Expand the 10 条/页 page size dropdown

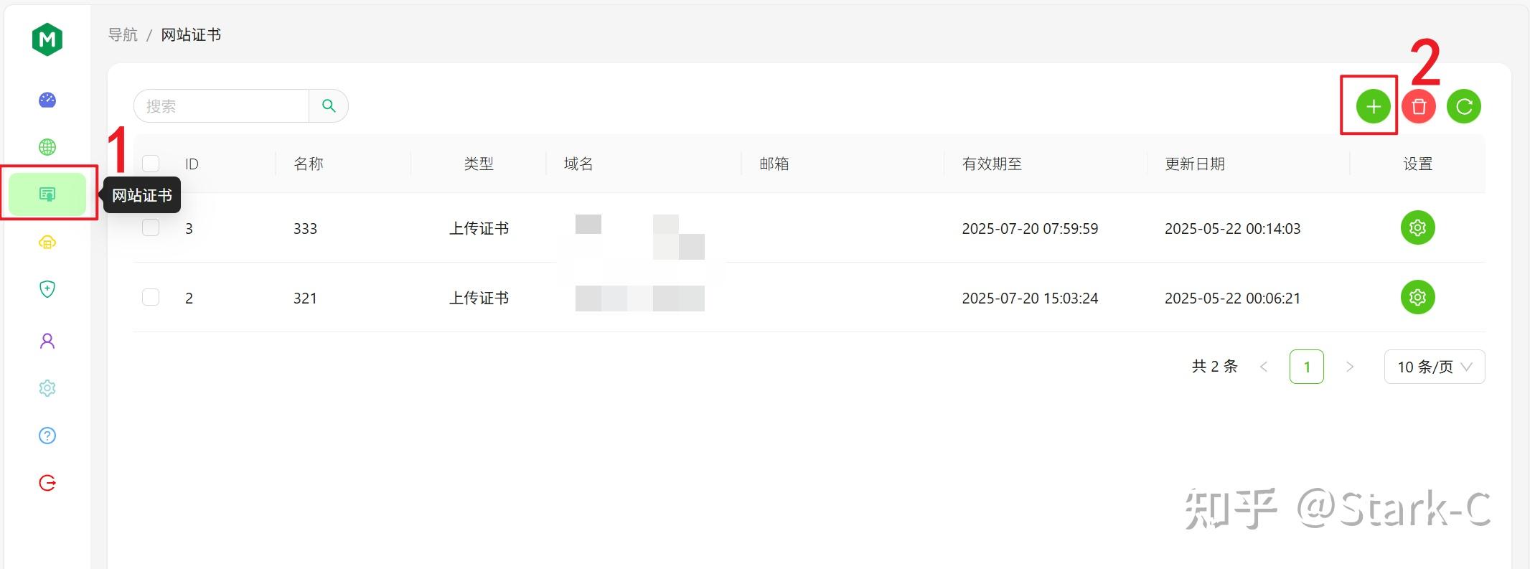[1434, 367]
